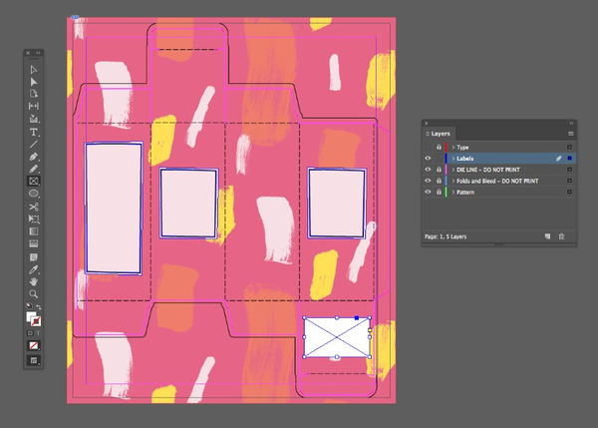
Task: Pick the Pen tool
Action: point(34,157)
